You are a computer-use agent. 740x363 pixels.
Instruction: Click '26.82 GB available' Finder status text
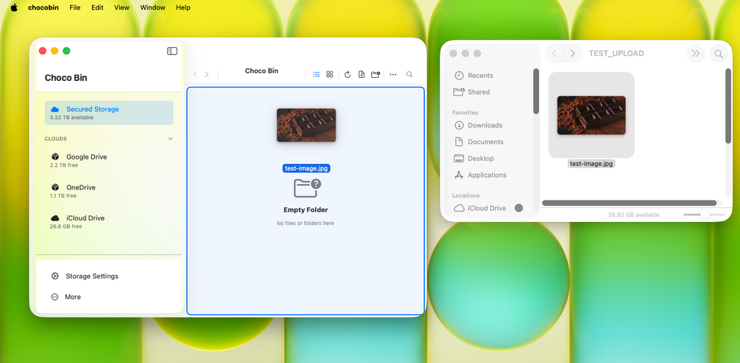pyautogui.click(x=633, y=215)
